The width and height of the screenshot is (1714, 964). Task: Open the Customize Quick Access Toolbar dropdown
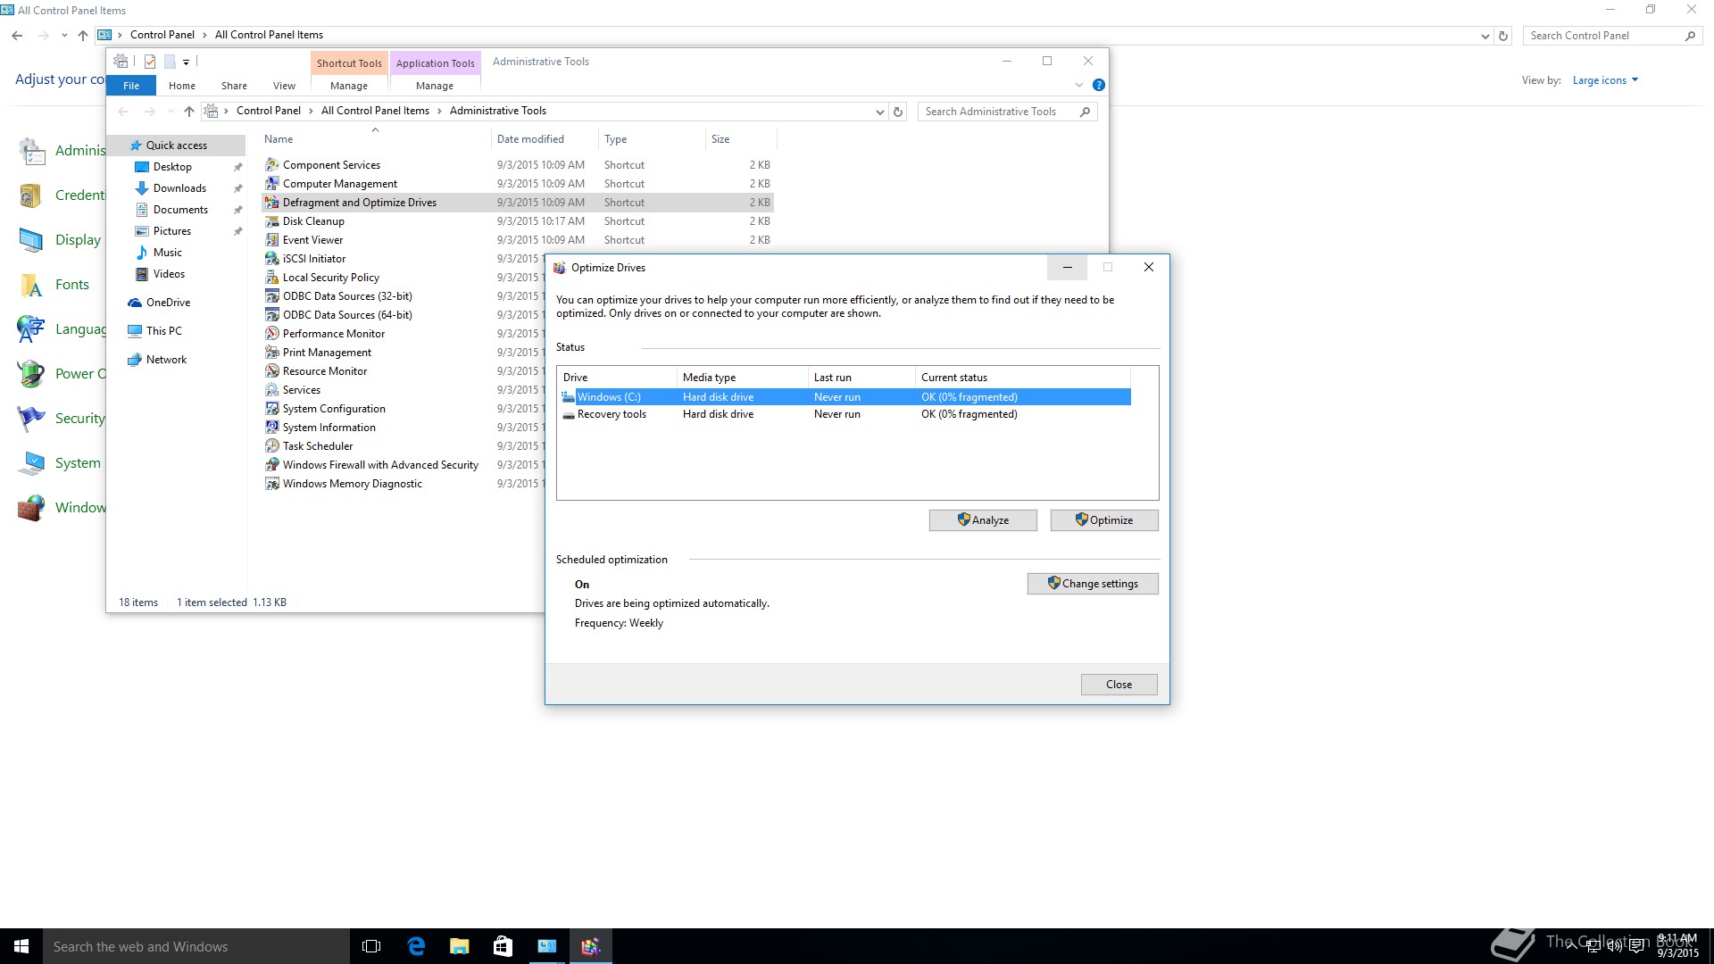coord(186,62)
